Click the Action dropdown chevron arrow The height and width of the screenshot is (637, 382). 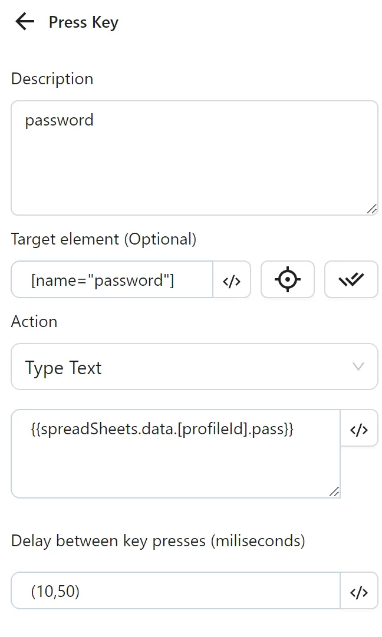point(358,367)
